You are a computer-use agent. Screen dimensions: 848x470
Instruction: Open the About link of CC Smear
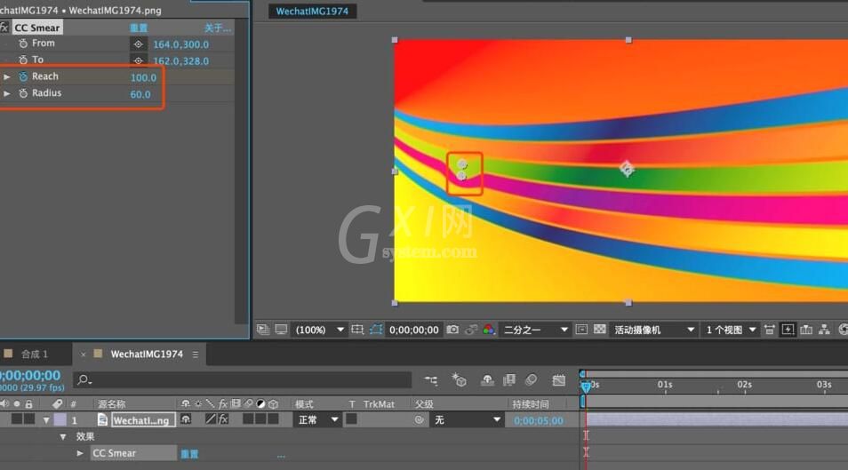218,28
